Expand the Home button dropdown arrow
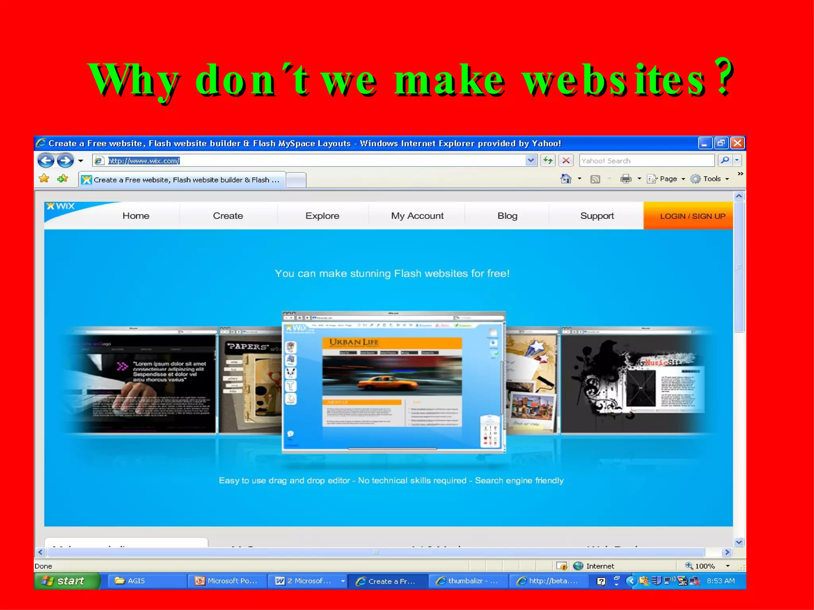This screenshot has height=610, width=814. (579, 179)
